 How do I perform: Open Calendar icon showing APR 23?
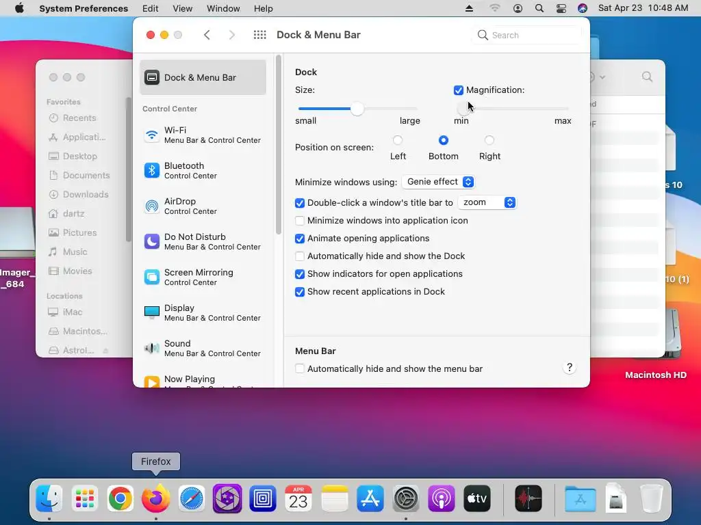tap(298, 498)
